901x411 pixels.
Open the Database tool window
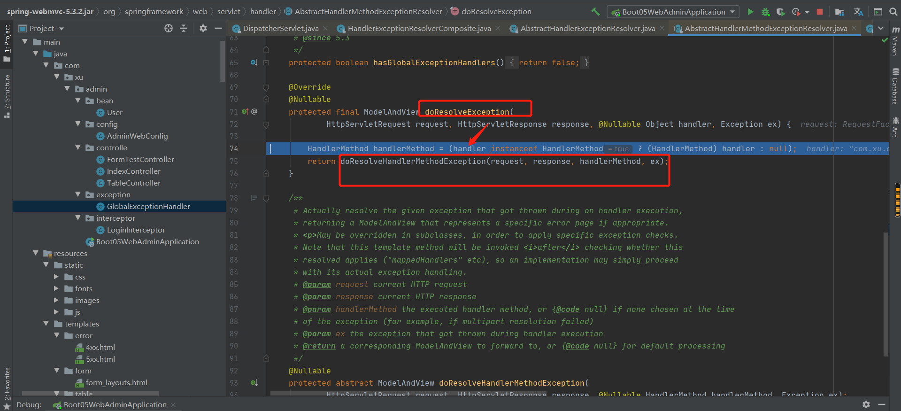pyautogui.click(x=895, y=86)
